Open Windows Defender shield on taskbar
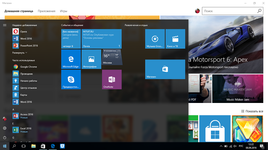This screenshot has width=268, height=150. pos(63,146)
